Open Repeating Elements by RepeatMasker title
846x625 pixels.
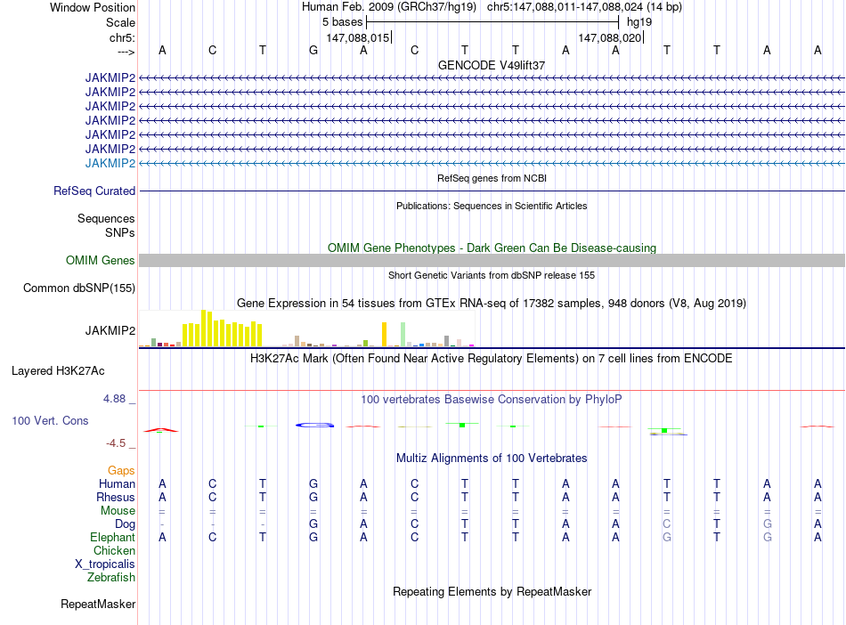(x=492, y=591)
